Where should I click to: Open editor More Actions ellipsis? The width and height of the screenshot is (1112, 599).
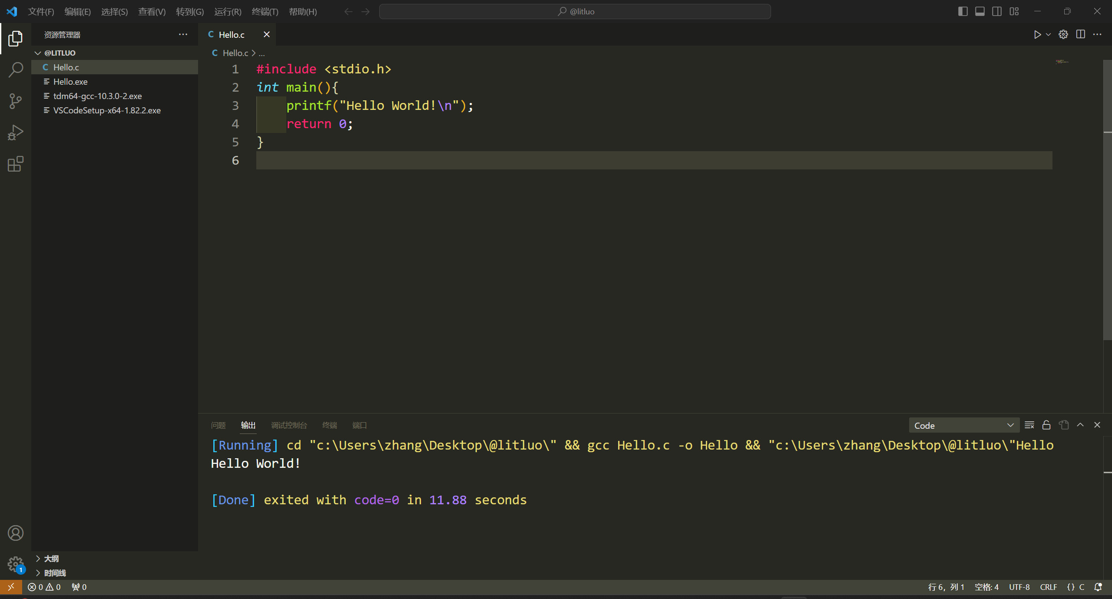pyautogui.click(x=1097, y=34)
